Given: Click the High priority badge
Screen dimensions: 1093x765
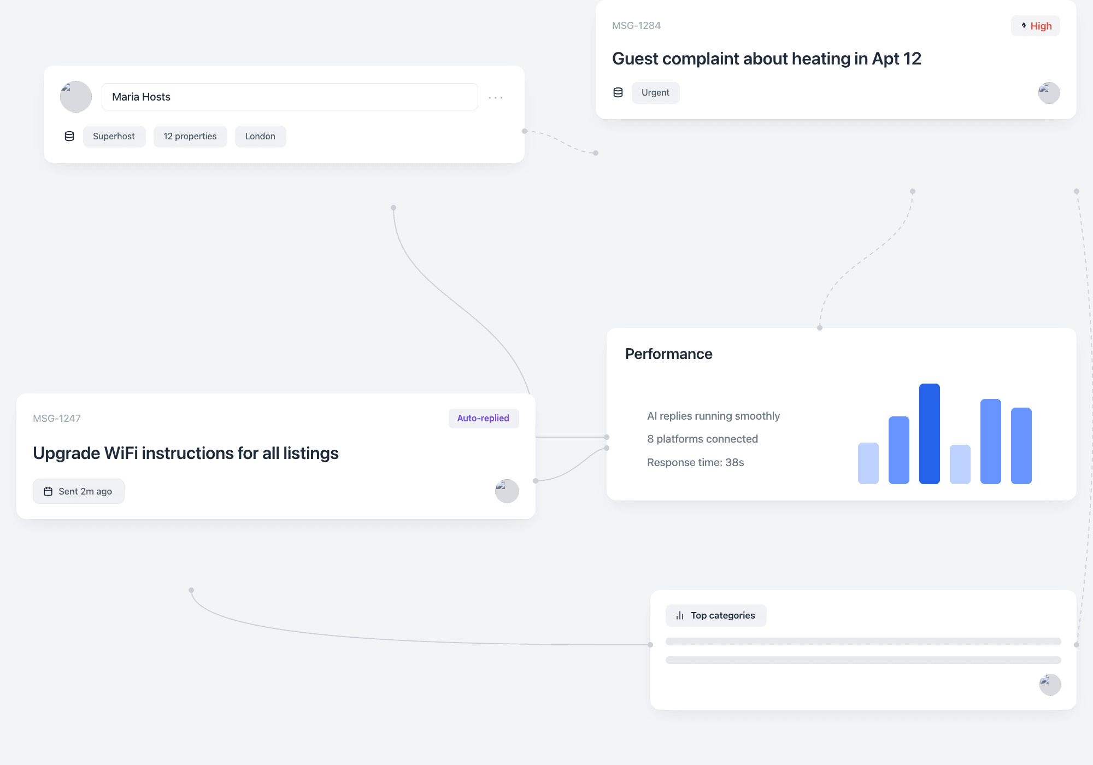Looking at the screenshot, I should point(1036,26).
